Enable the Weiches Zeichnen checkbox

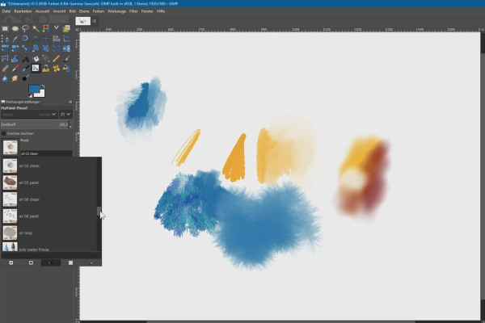pos(4,133)
